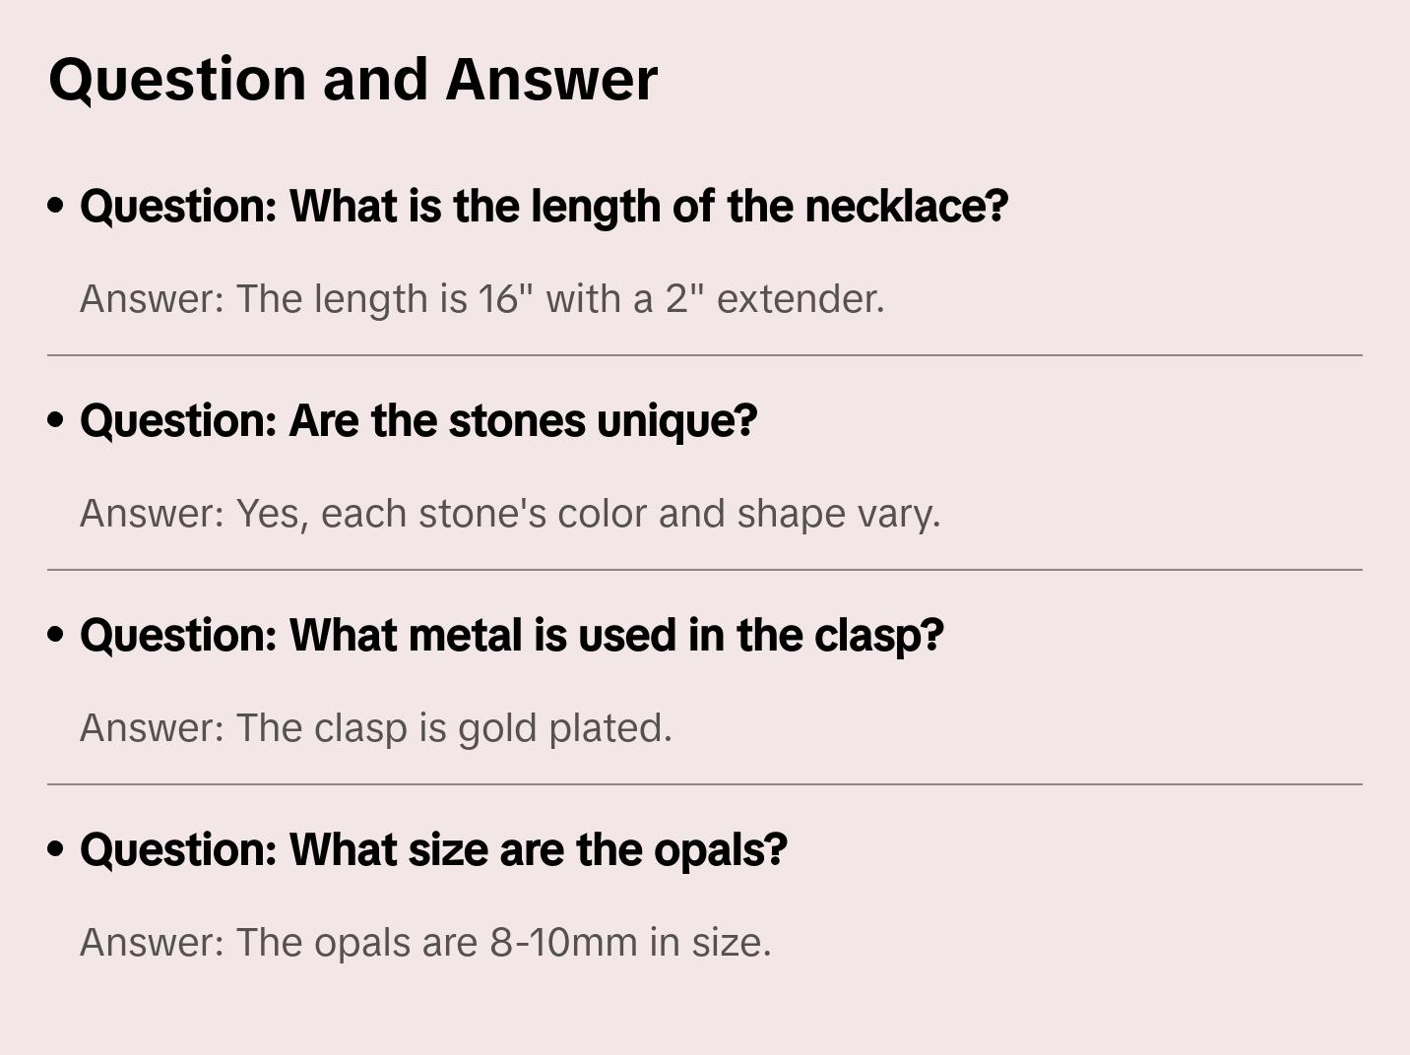Click the word 'extender' in the first answer
This screenshot has width=1410, height=1055.
800,298
